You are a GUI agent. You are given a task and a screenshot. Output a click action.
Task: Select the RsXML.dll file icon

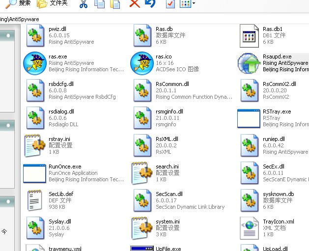point(142,145)
